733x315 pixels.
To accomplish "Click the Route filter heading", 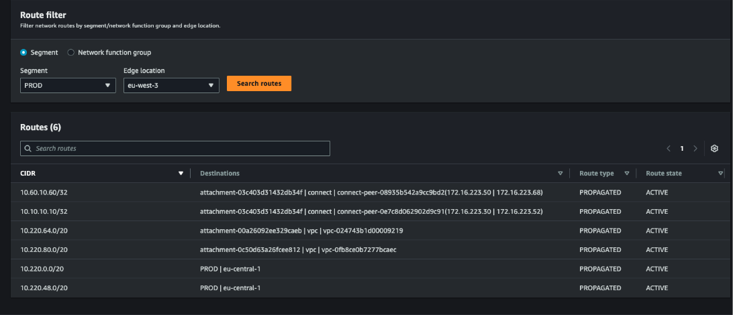I will point(43,15).
